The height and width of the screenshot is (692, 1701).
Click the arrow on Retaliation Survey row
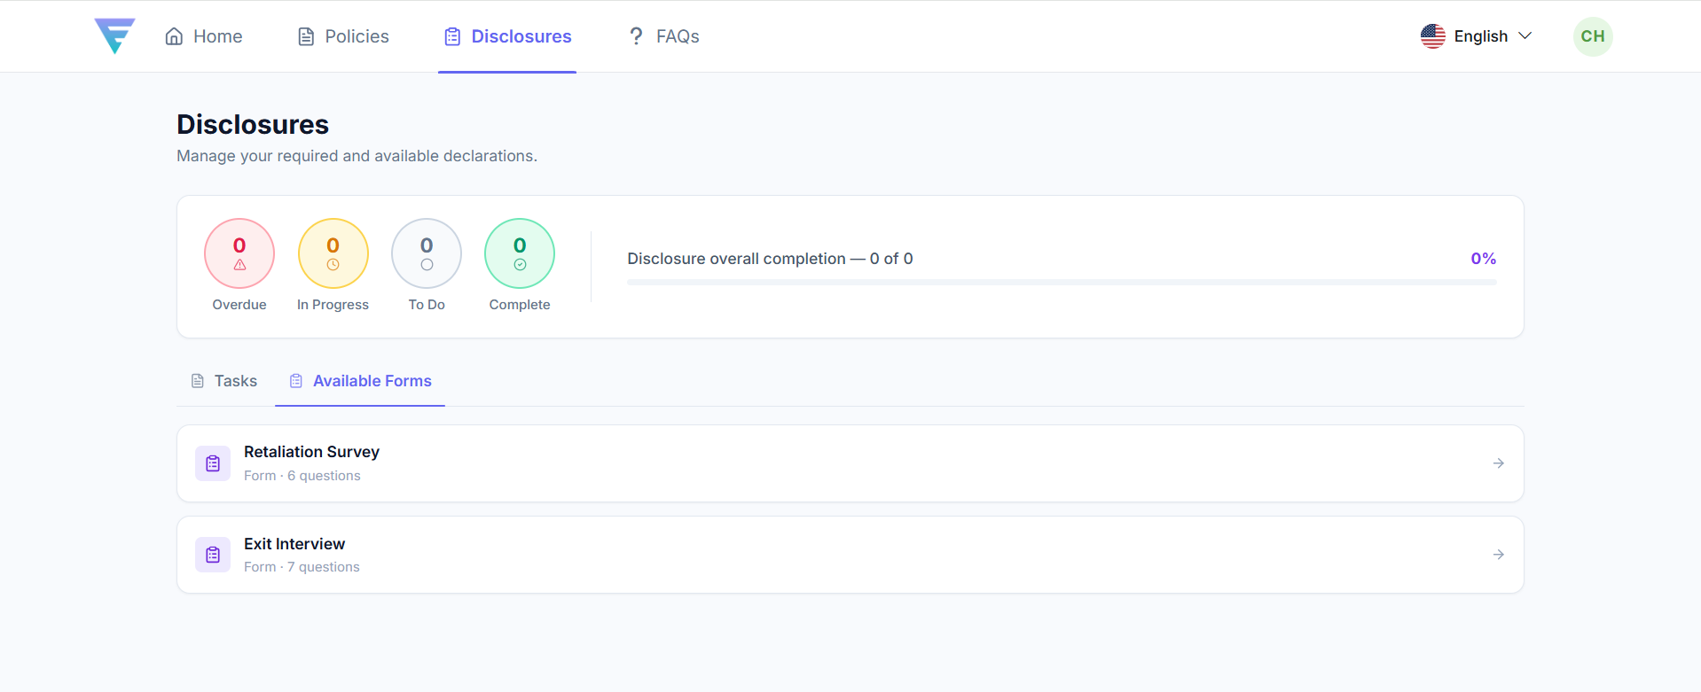(1498, 463)
